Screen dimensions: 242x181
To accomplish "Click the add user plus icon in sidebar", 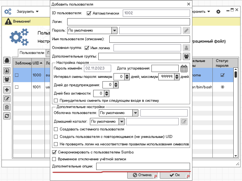I will click(x=7, y=90).
